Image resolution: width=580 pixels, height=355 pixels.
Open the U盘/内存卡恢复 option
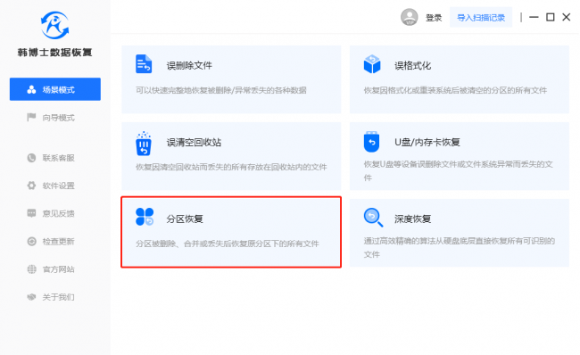pyautogui.click(x=459, y=156)
